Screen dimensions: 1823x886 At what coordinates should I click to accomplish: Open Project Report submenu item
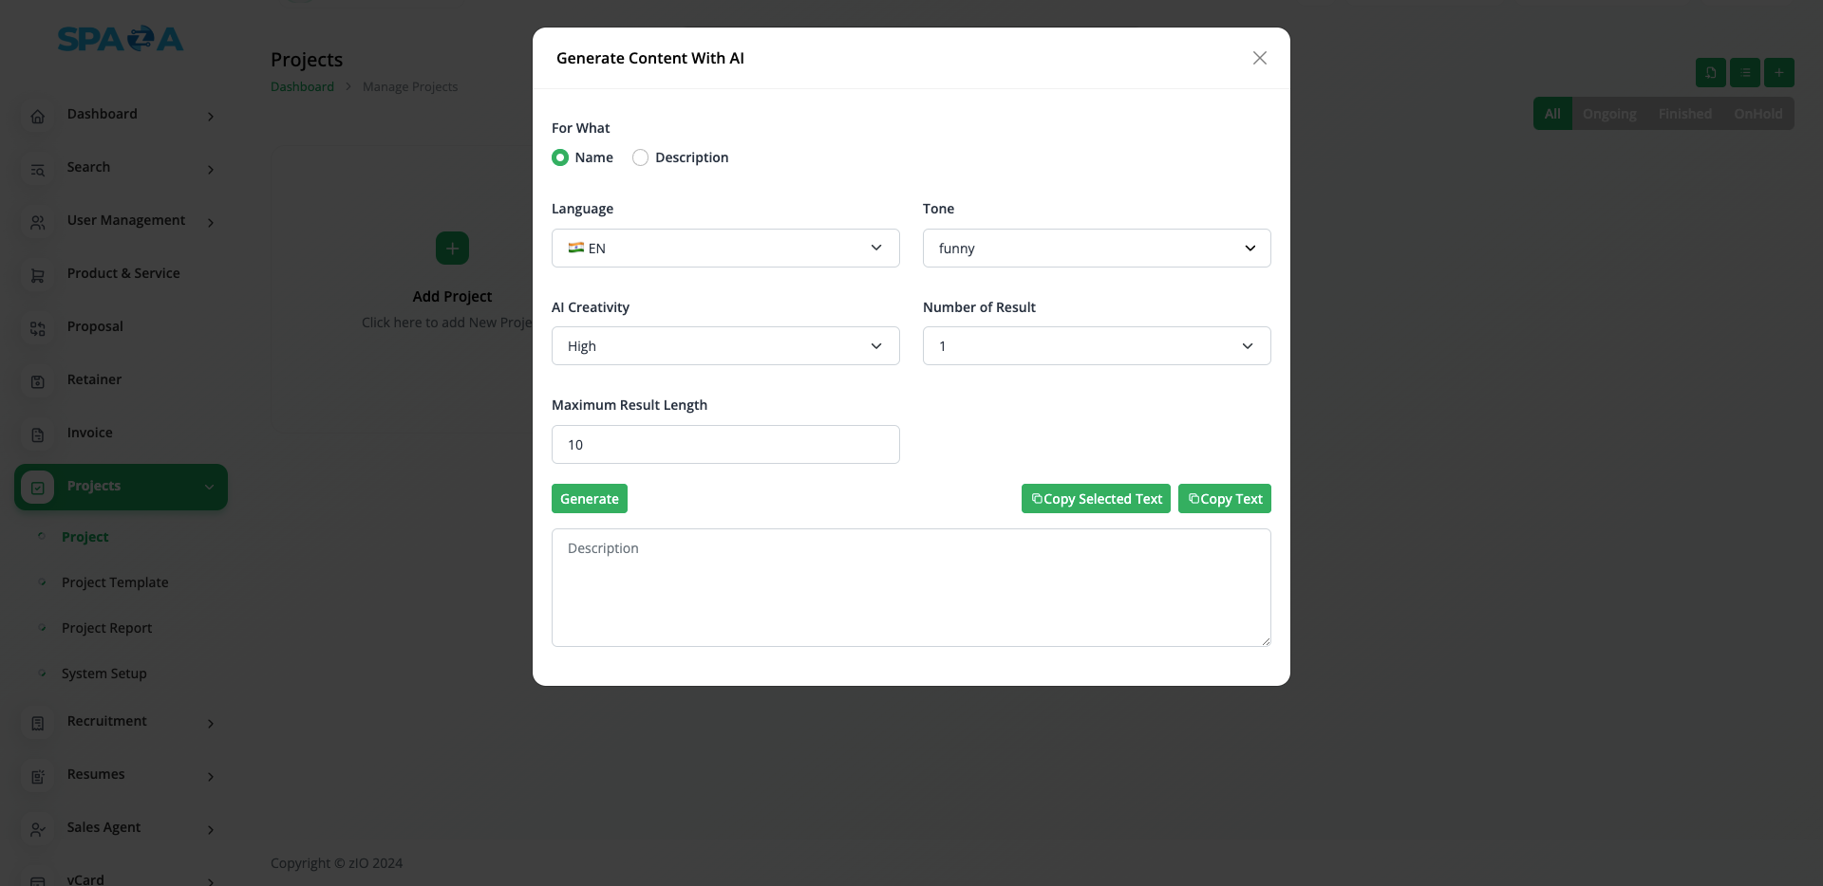[106, 628]
